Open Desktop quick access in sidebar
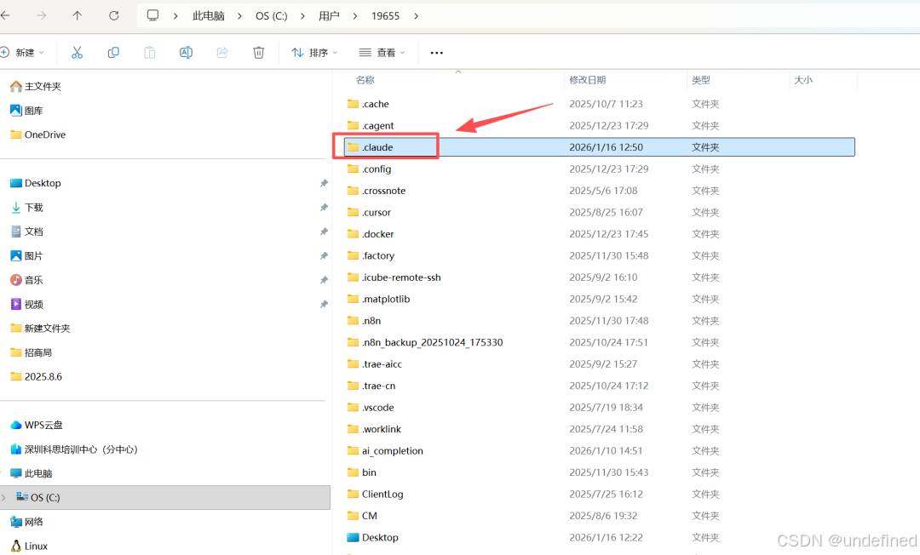This screenshot has height=555, width=920. point(36,183)
